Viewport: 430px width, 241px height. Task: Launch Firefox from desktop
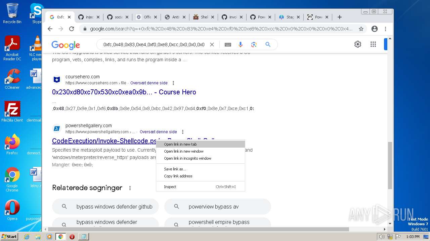pos(12,144)
